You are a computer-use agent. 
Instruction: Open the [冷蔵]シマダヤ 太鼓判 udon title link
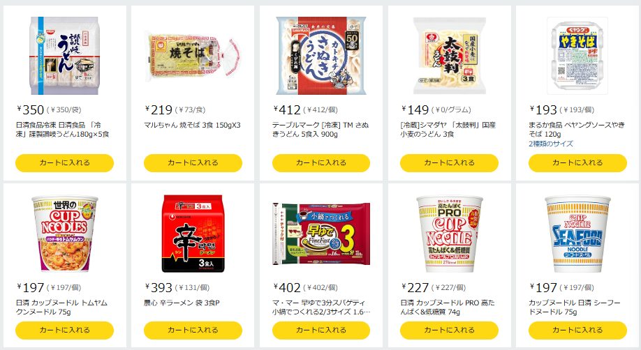448,130
